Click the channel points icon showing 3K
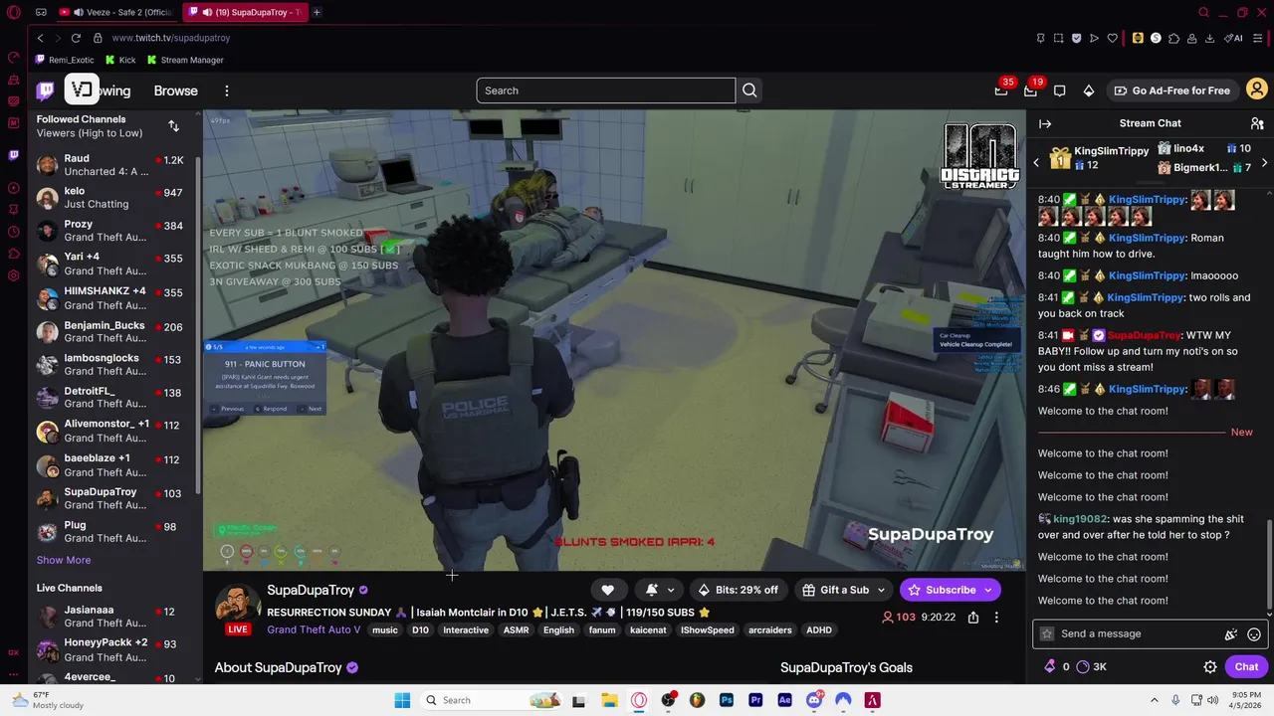Image resolution: width=1274 pixels, height=716 pixels. (1092, 667)
